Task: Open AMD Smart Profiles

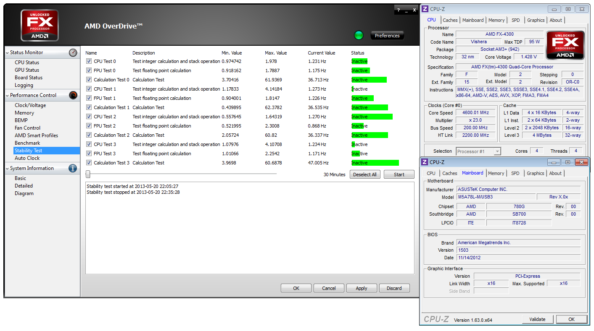Action: pos(37,136)
